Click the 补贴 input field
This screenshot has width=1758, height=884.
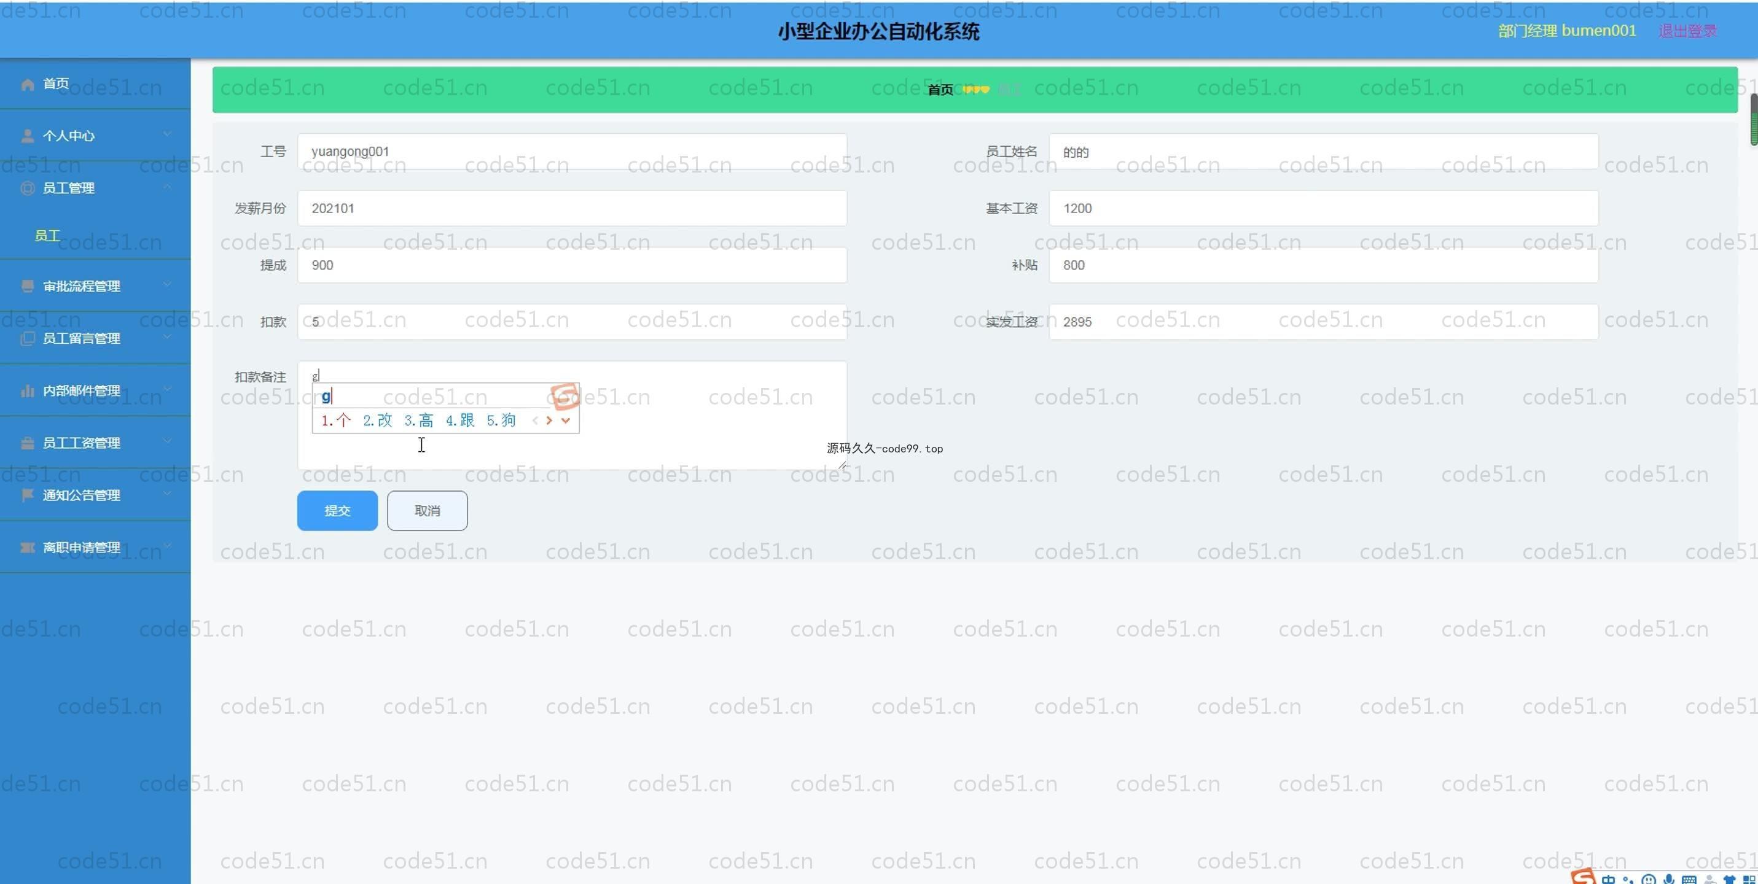pos(1323,265)
